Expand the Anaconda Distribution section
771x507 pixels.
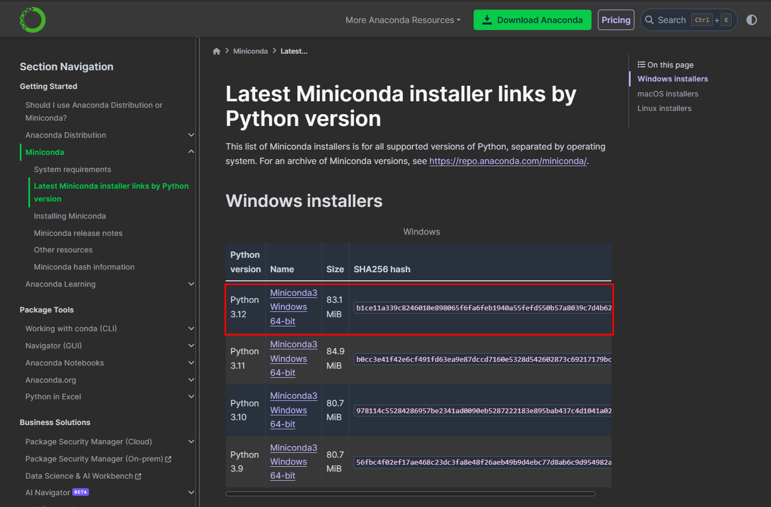191,135
